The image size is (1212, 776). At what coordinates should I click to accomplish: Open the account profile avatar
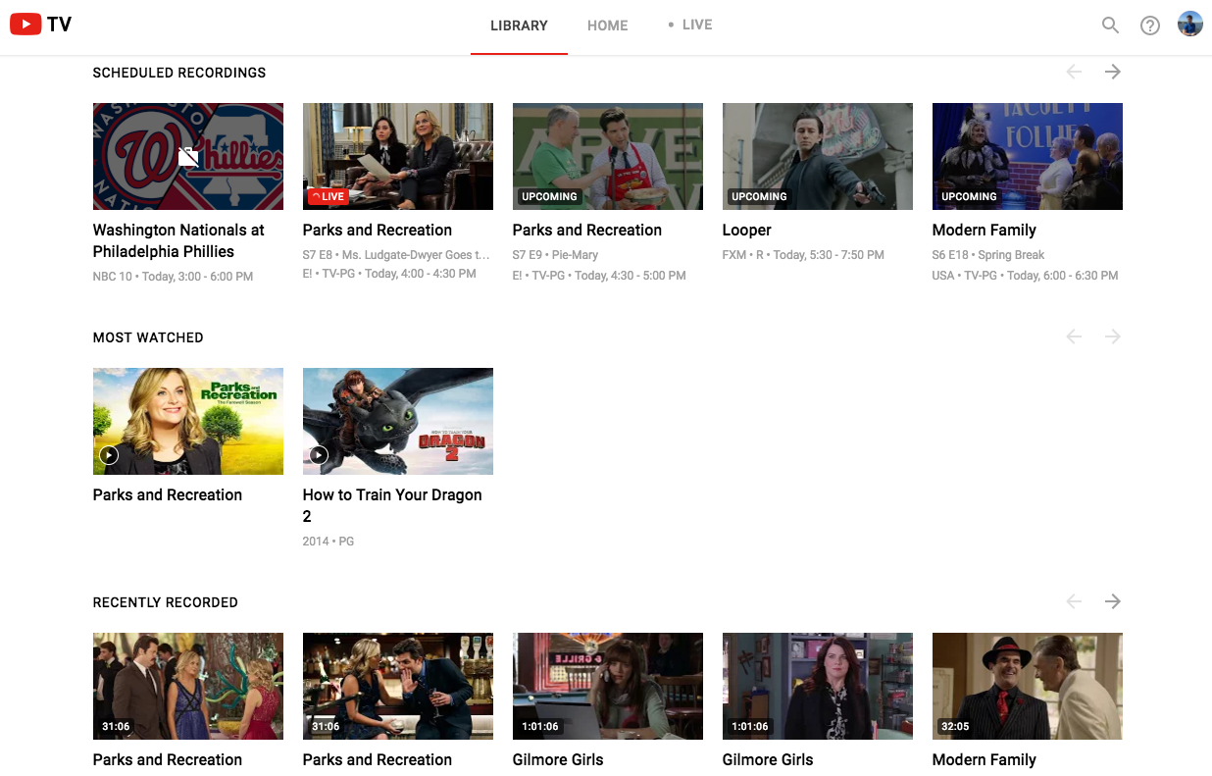click(1190, 25)
